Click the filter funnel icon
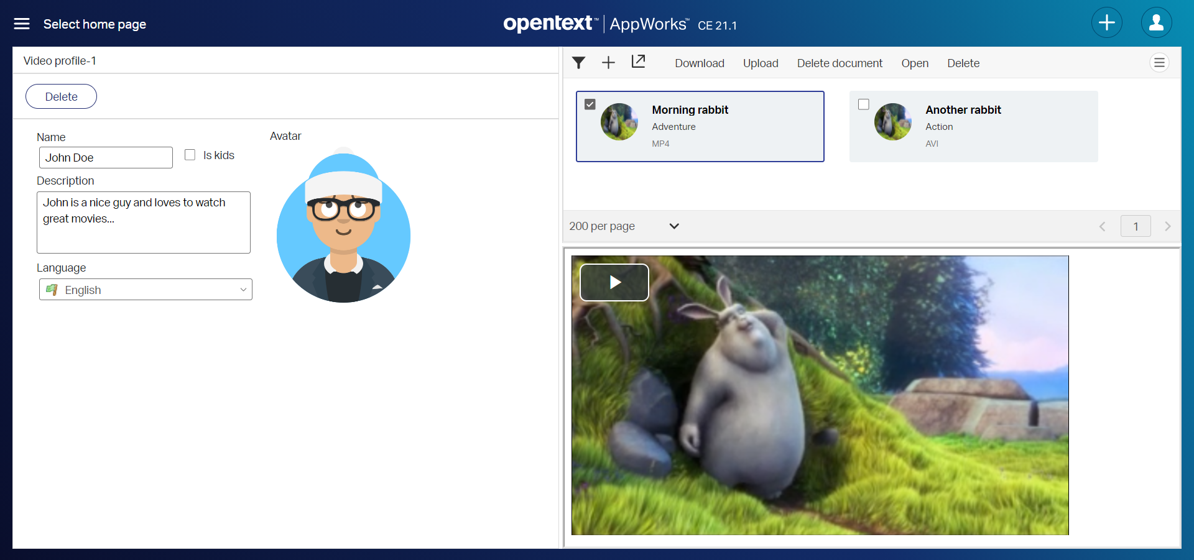Viewport: 1194px width, 560px height. (578, 63)
